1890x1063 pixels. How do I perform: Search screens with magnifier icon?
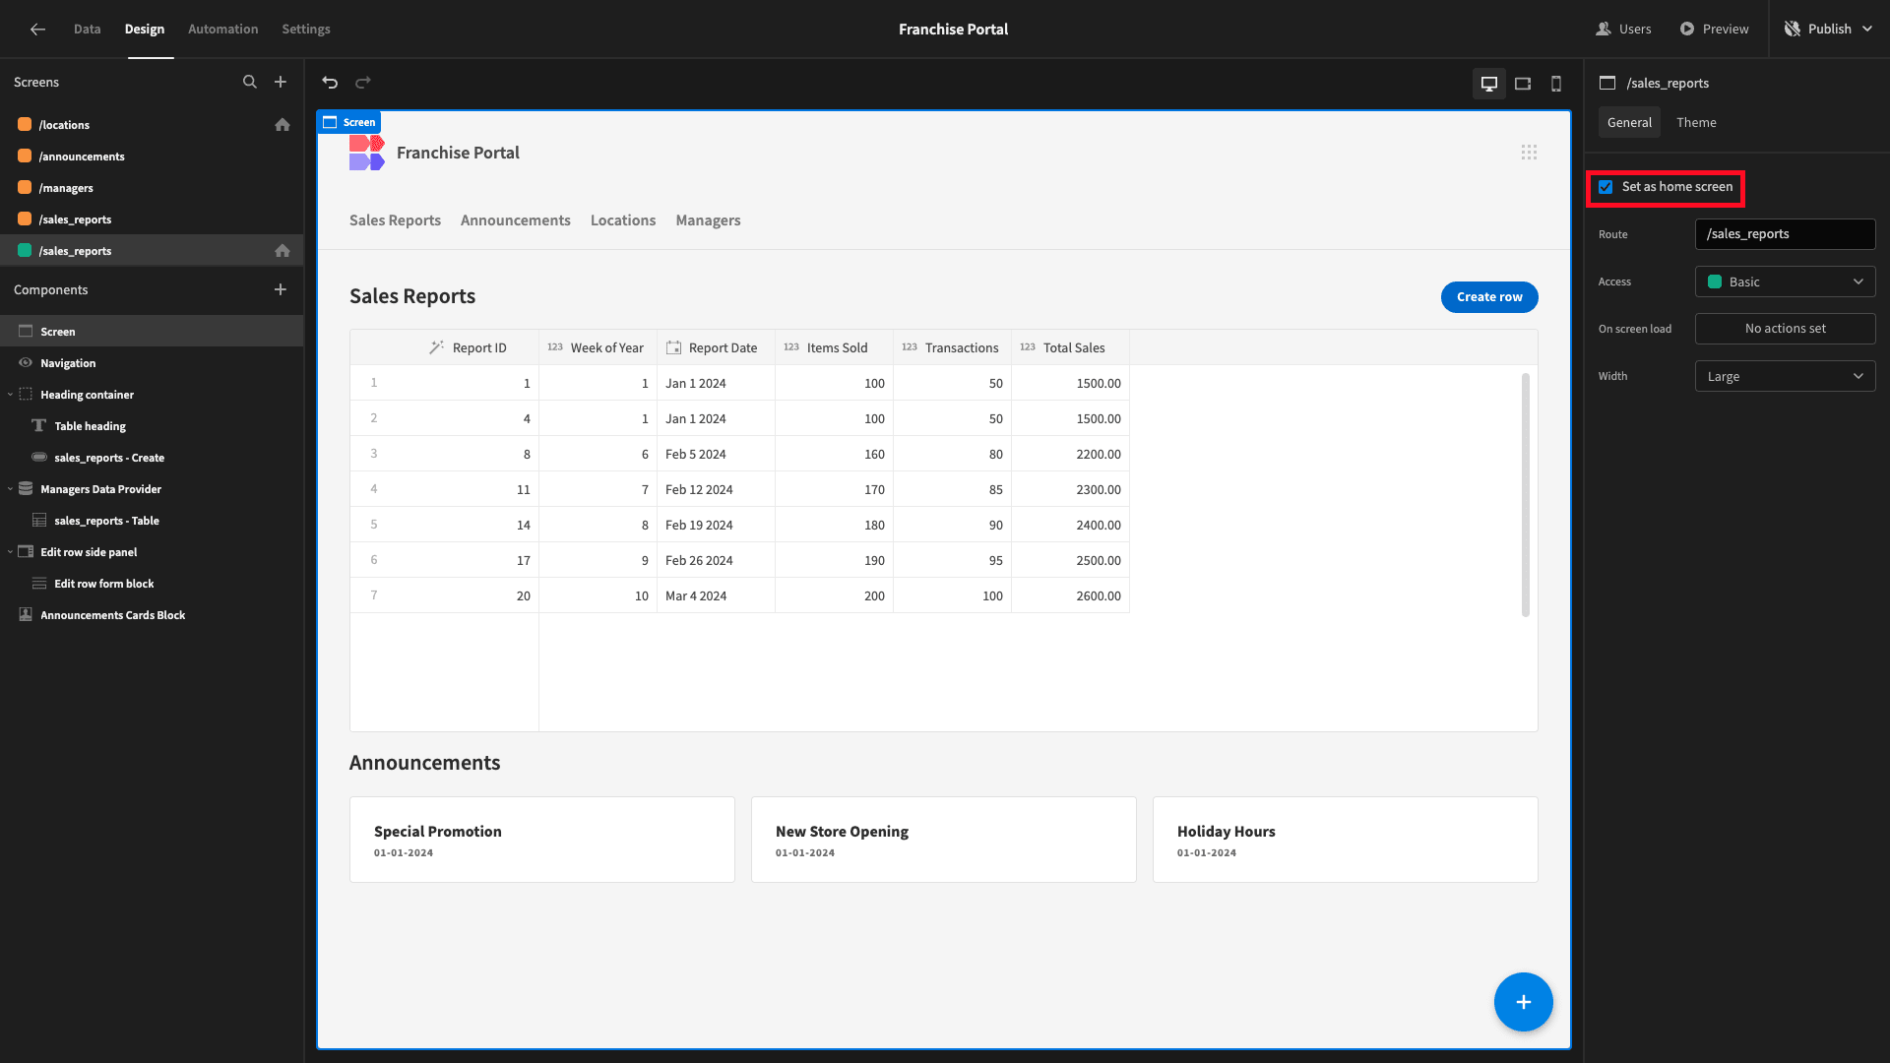coord(250,83)
